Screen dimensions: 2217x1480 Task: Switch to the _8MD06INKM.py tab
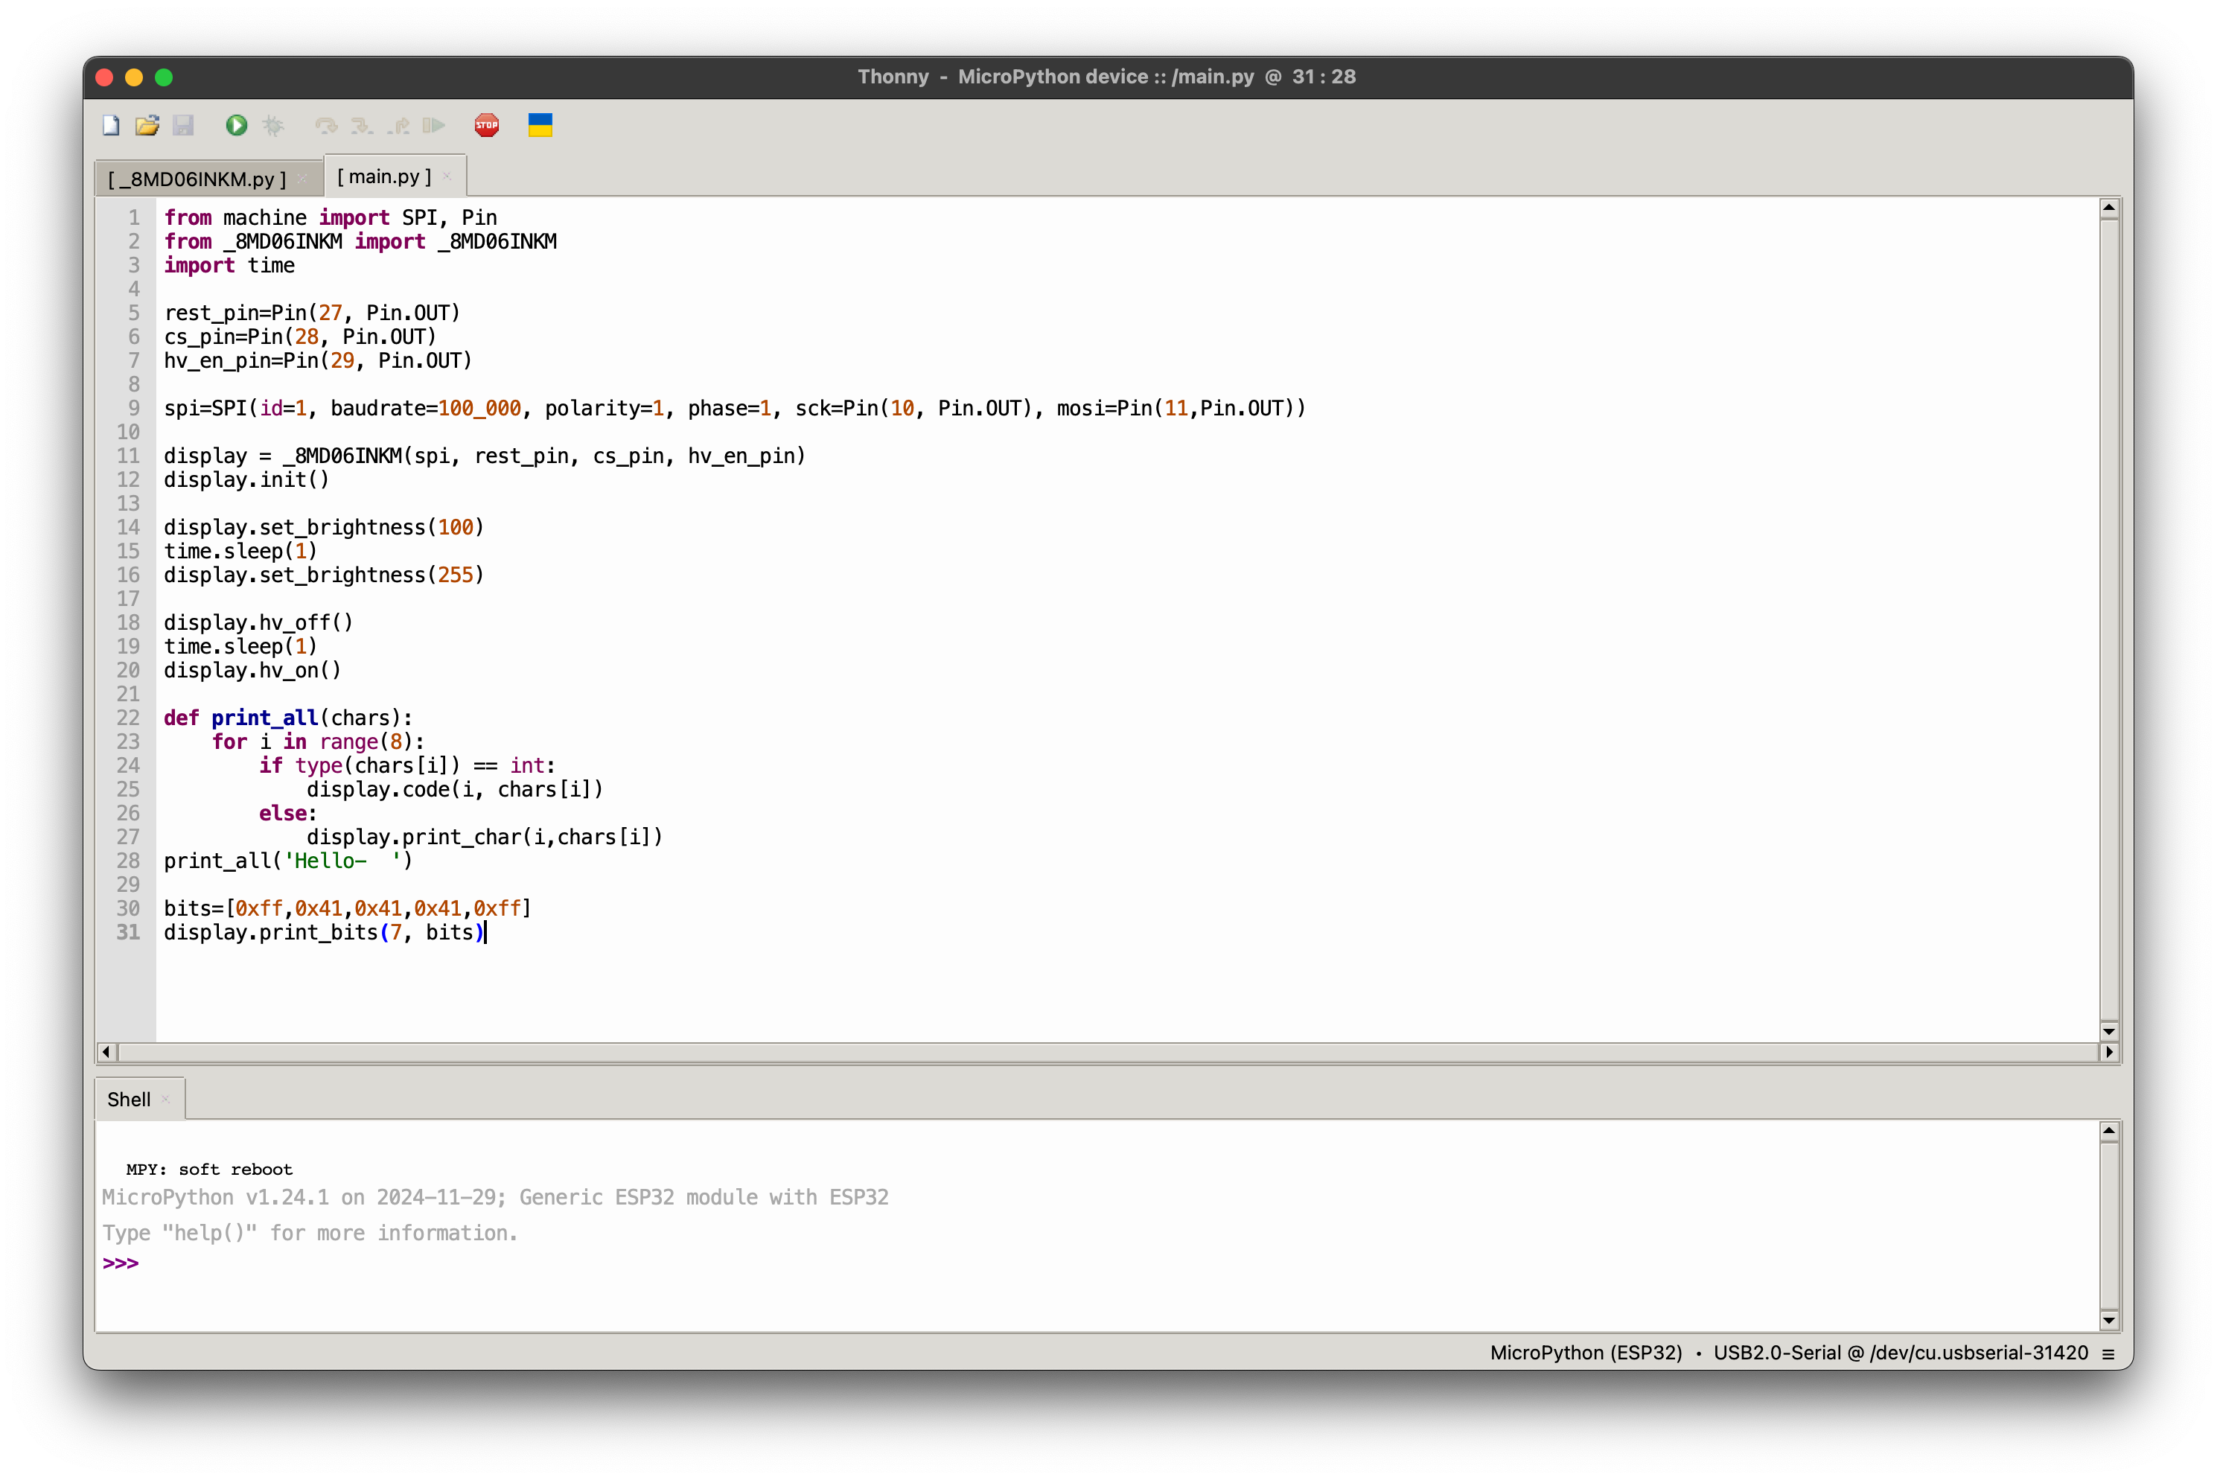pyautogui.click(x=197, y=179)
